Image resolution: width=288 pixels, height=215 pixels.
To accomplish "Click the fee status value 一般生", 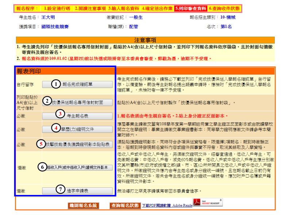I will point(136,17).
